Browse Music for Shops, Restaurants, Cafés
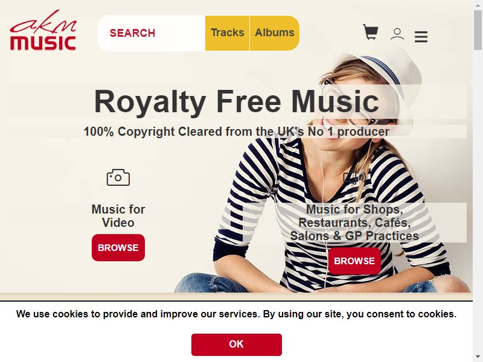The height and width of the screenshot is (362, 483). (x=354, y=261)
